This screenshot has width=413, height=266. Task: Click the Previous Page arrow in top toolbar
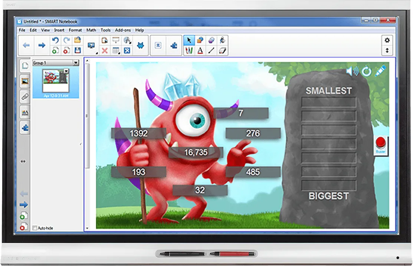click(x=26, y=46)
